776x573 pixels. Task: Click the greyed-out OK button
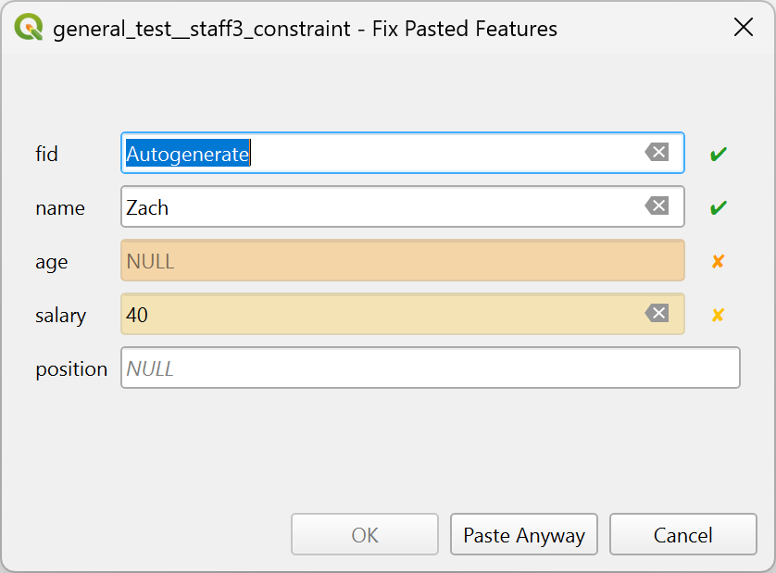[365, 535]
